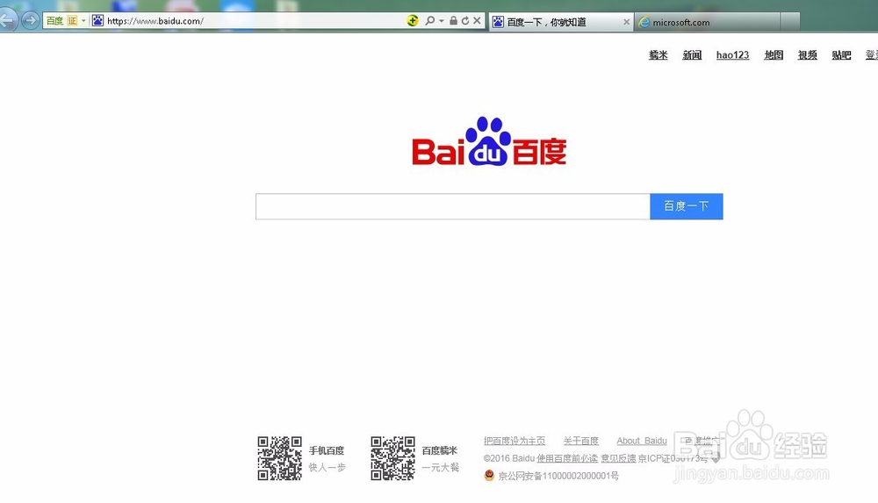Viewport: 878px width, 503px height.
Task: Open the 新闻 news link
Action: pos(692,55)
